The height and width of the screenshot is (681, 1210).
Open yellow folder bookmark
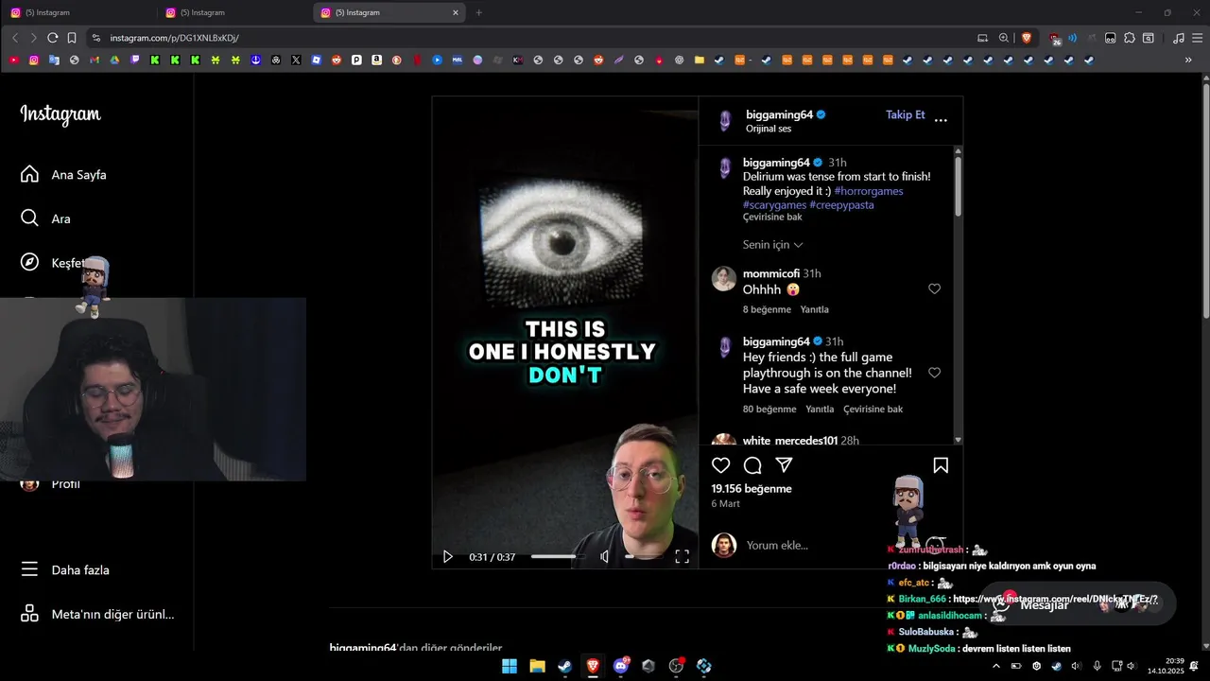point(700,60)
